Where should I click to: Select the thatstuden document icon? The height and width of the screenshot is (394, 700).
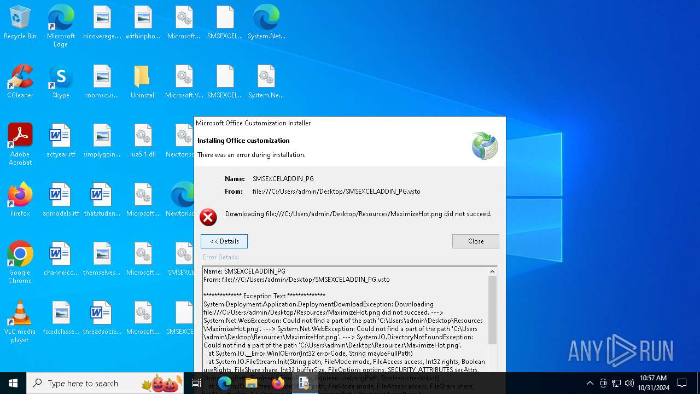pyautogui.click(x=102, y=200)
